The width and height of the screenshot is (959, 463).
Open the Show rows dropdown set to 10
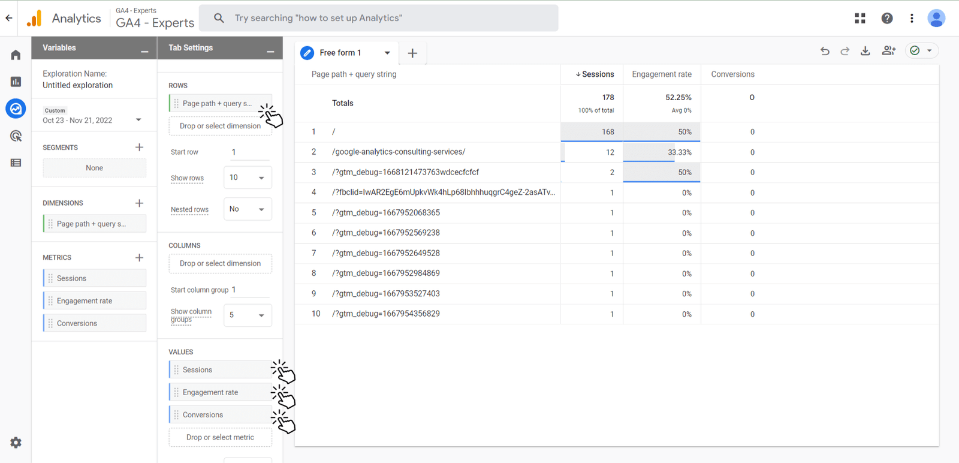coord(248,178)
